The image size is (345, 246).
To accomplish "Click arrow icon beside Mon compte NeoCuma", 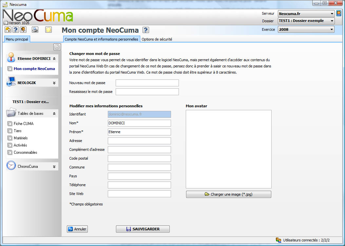I will (10, 69).
